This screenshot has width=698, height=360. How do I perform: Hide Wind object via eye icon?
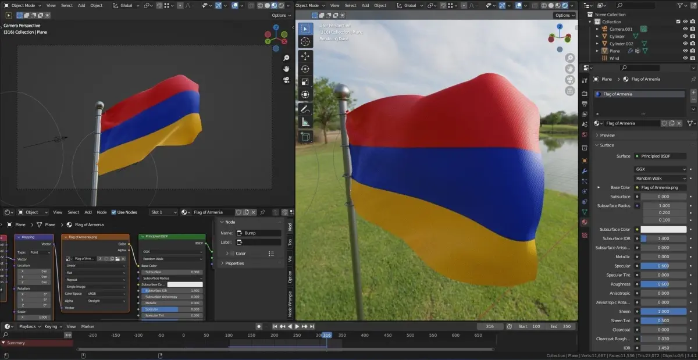coord(685,58)
